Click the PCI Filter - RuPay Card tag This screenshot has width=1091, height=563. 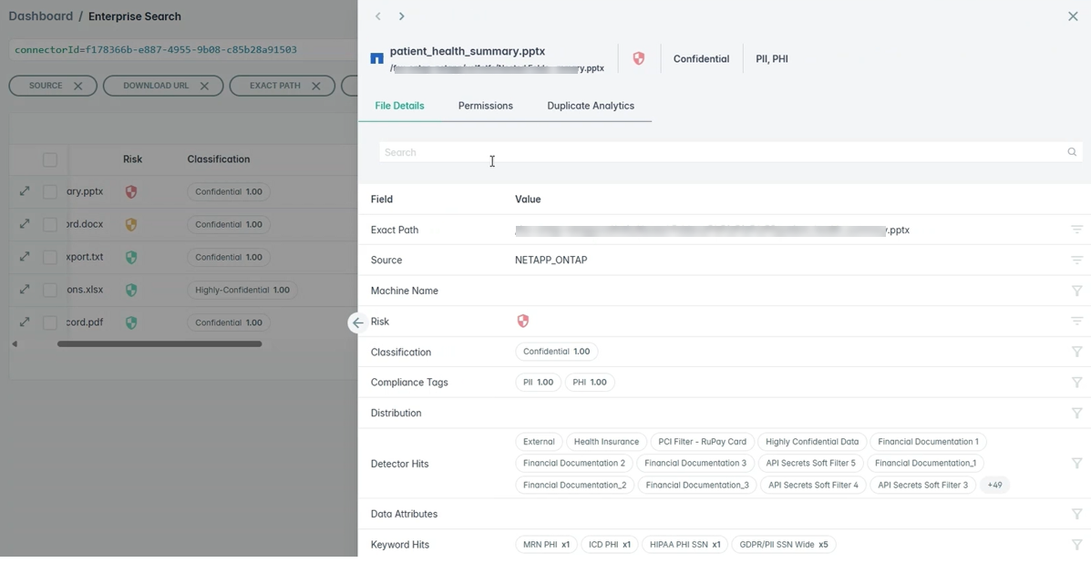coord(702,441)
